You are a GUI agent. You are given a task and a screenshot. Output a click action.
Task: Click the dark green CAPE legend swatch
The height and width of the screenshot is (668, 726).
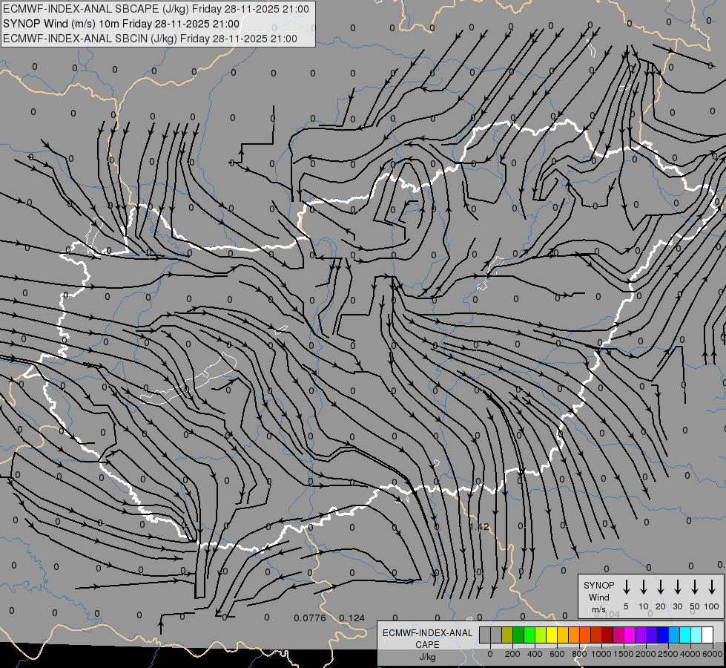coord(518,635)
